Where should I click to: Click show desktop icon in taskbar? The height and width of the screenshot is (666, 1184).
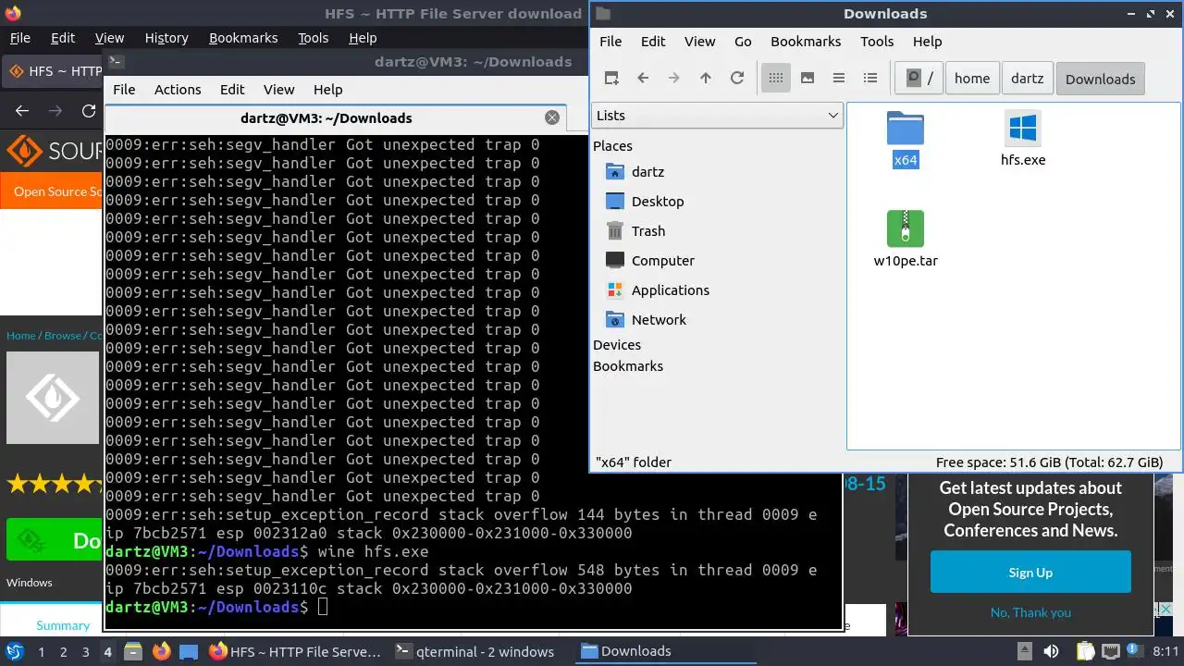coord(188,651)
